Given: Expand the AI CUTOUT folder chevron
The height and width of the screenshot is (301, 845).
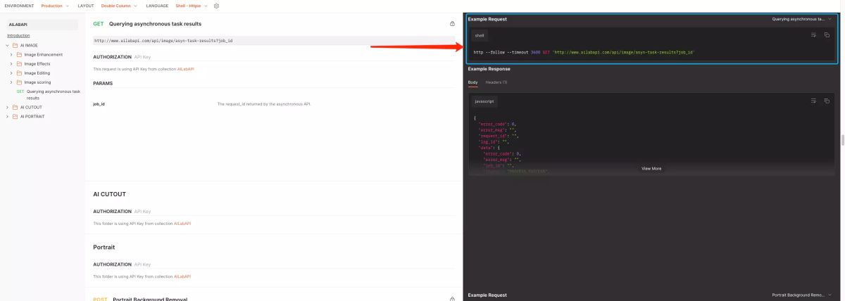Looking at the screenshot, I should tap(7, 107).
